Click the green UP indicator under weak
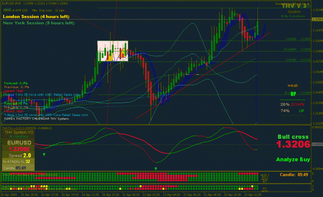The height and width of the screenshot is (197, 323). [293, 94]
